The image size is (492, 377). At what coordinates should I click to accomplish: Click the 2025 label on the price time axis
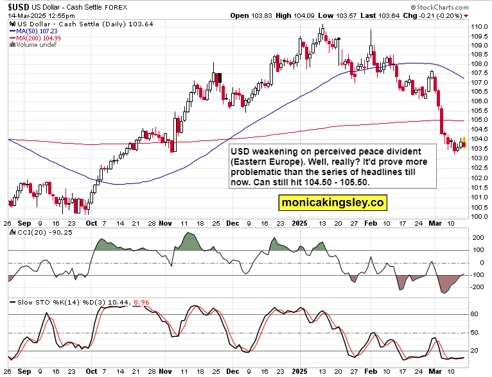pos(300,223)
